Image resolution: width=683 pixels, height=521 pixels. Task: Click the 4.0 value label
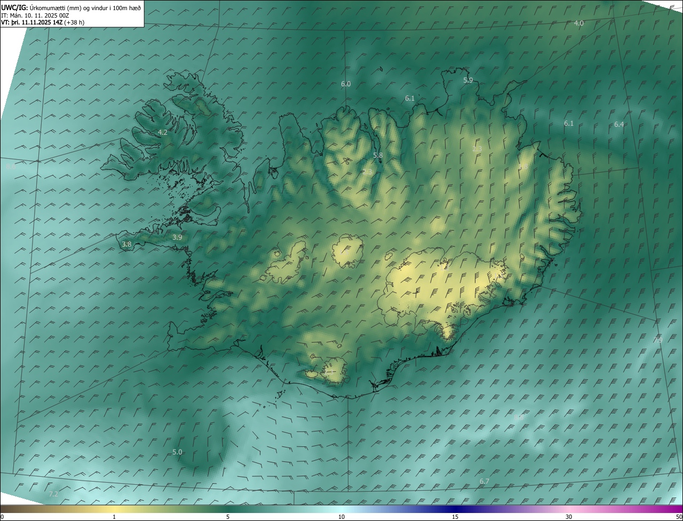coord(578,23)
